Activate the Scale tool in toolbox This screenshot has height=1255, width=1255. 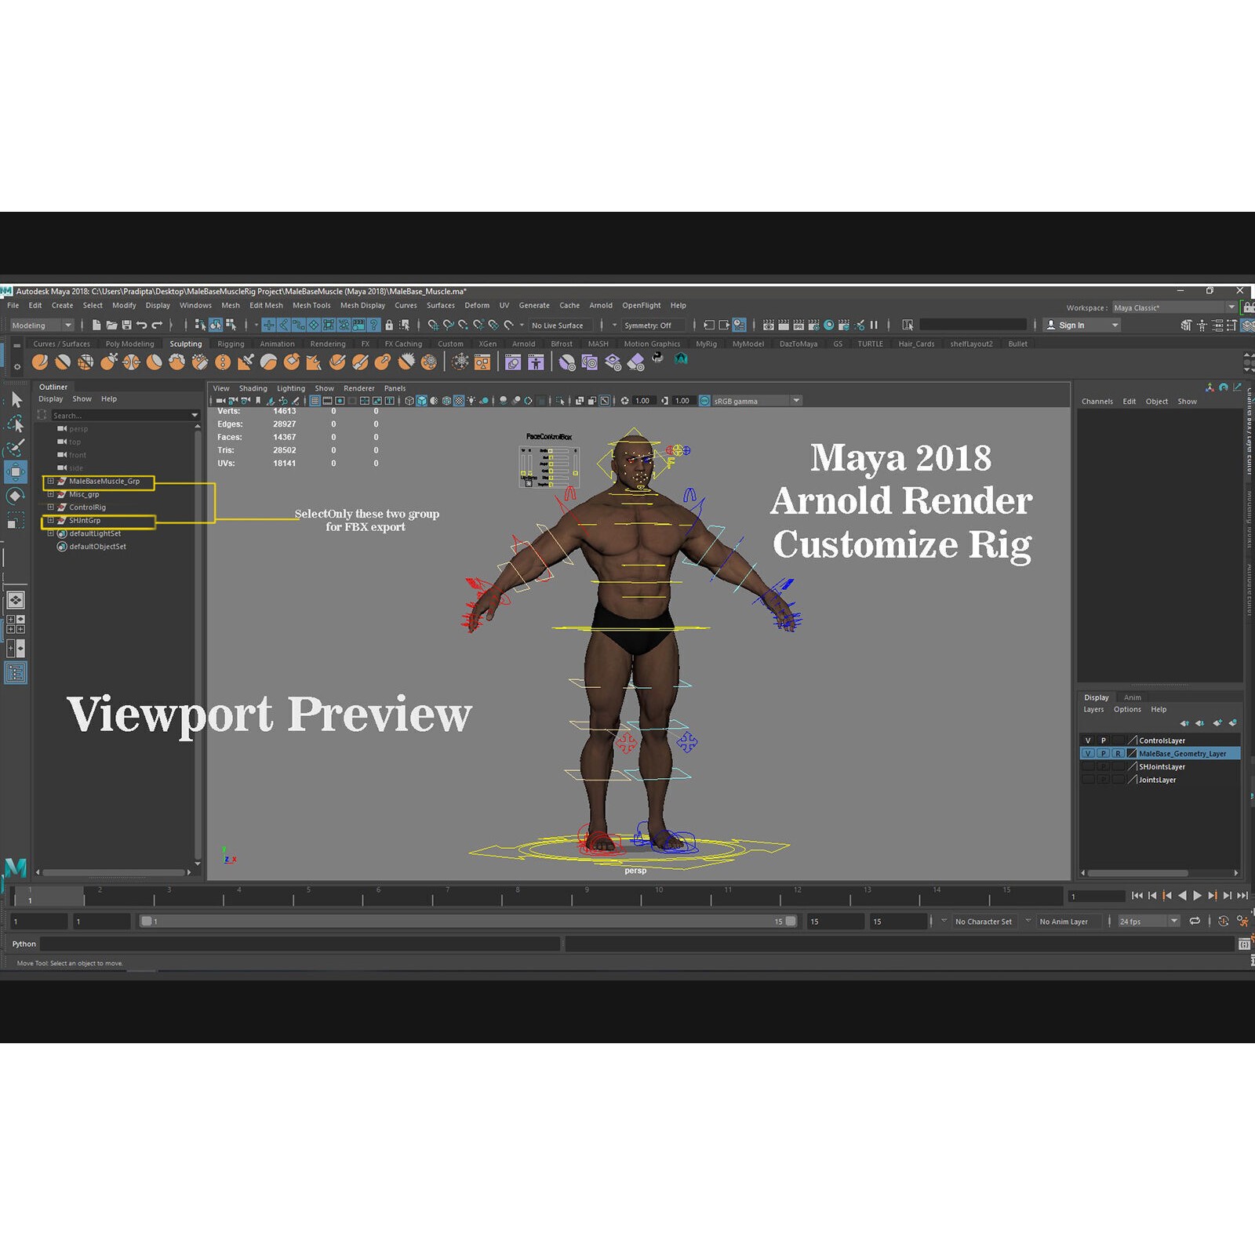pyautogui.click(x=16, y=520)
